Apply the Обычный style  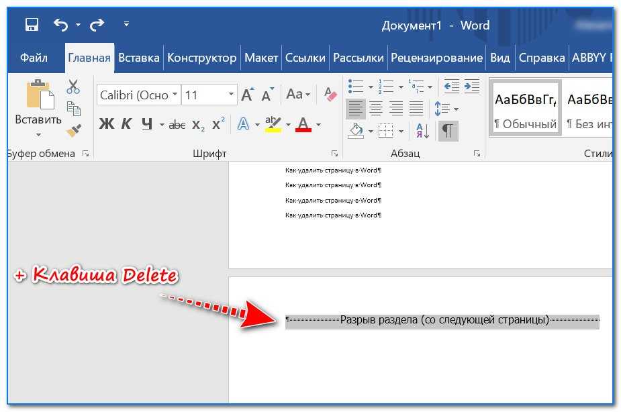[x=525, y=108]
